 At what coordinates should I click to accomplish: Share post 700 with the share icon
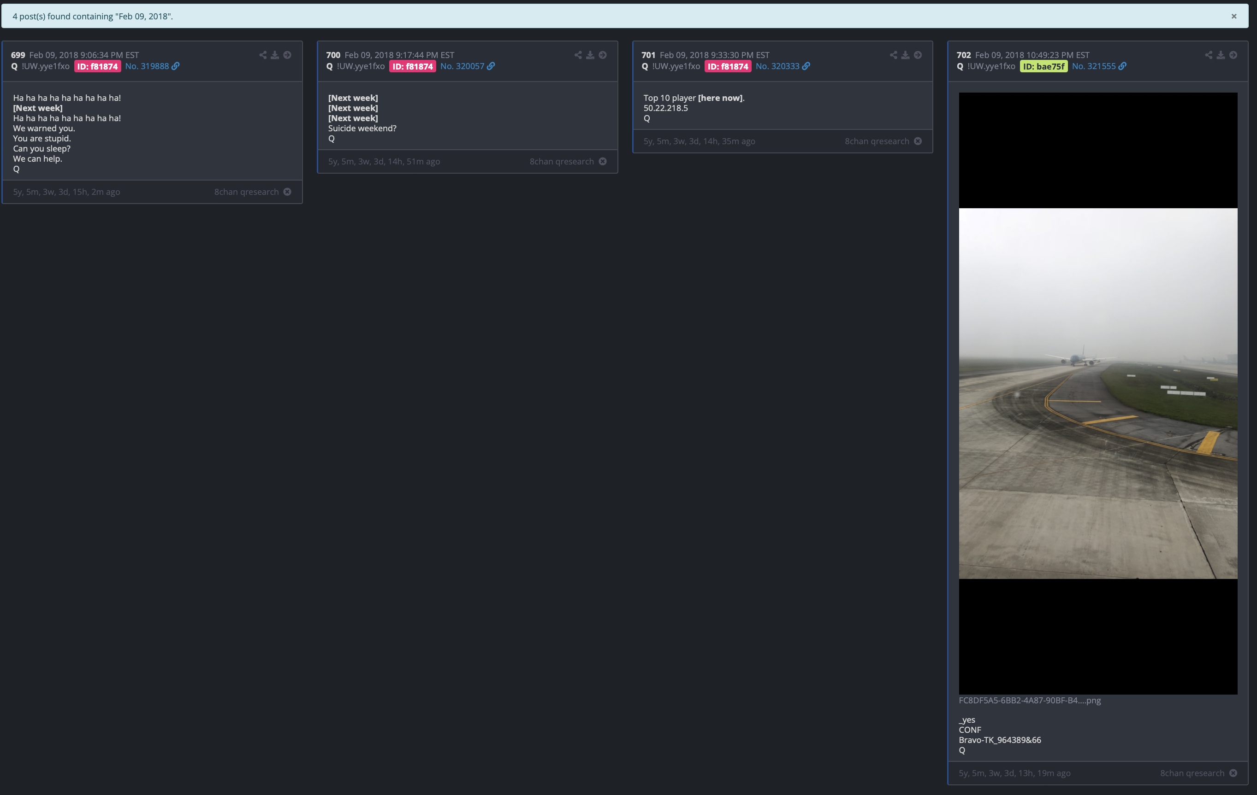(578, 55)
